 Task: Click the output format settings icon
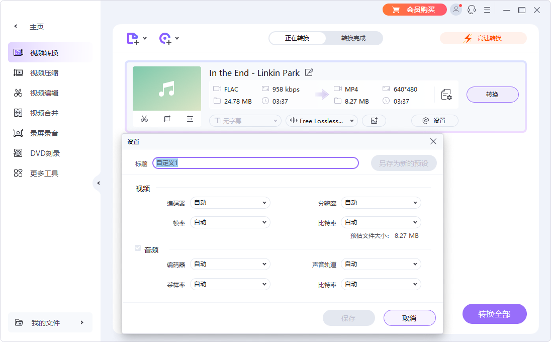[445, 94]
